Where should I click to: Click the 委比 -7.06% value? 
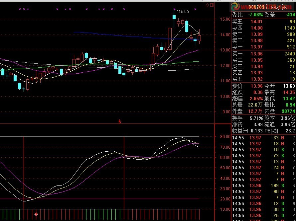(x=253, y=15)
